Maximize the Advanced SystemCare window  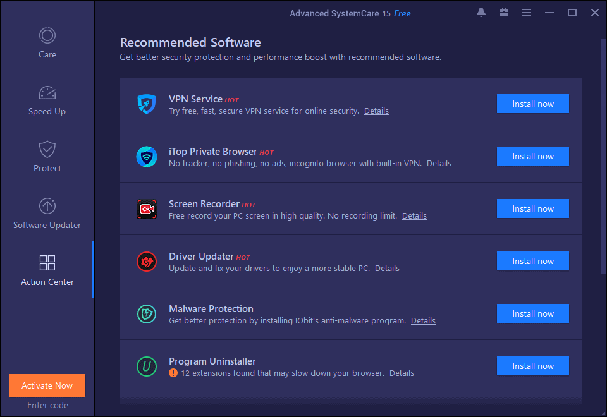[x=572, y=13]
